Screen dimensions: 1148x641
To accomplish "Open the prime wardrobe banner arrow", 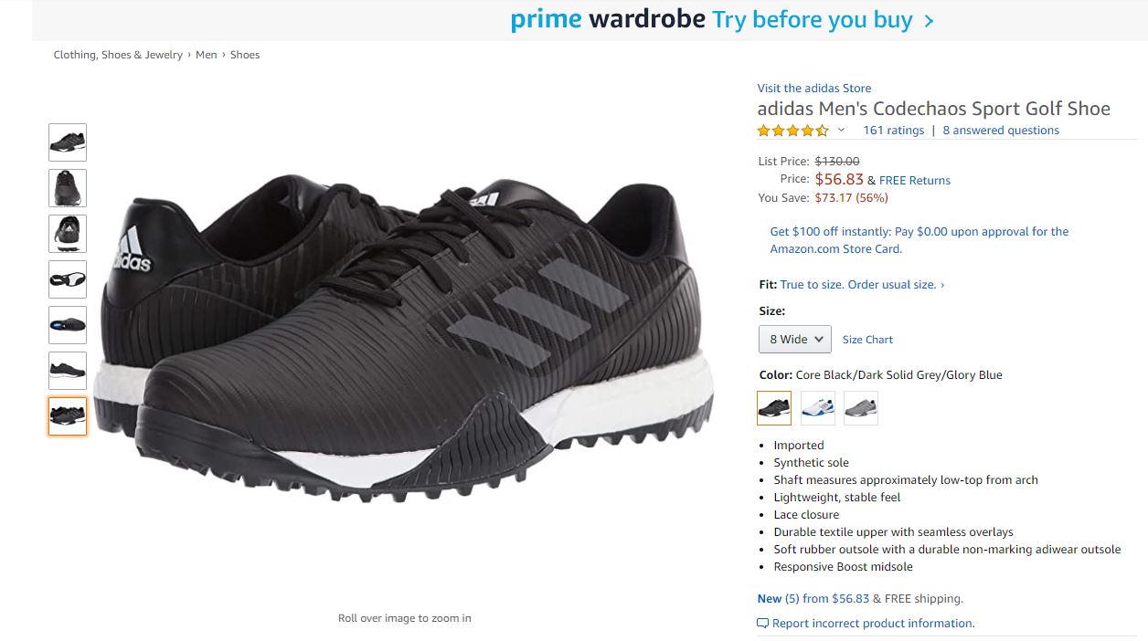I will 929,20.
